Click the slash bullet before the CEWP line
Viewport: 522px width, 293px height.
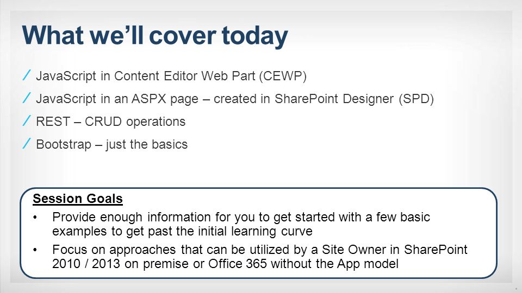(x=27, y=75)
